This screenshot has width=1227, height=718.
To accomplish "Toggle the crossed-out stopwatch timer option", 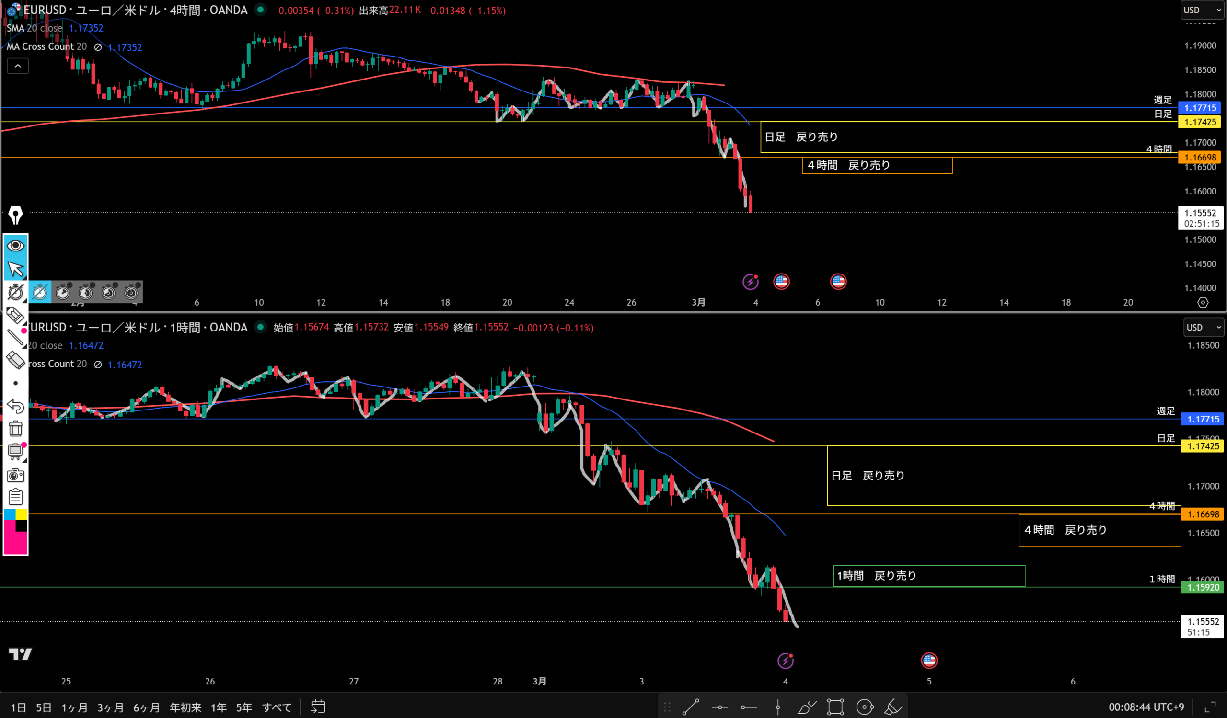I will coord(40,292).
